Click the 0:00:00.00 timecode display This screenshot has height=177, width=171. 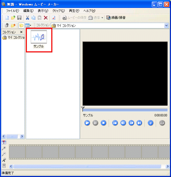click(161, 115)
